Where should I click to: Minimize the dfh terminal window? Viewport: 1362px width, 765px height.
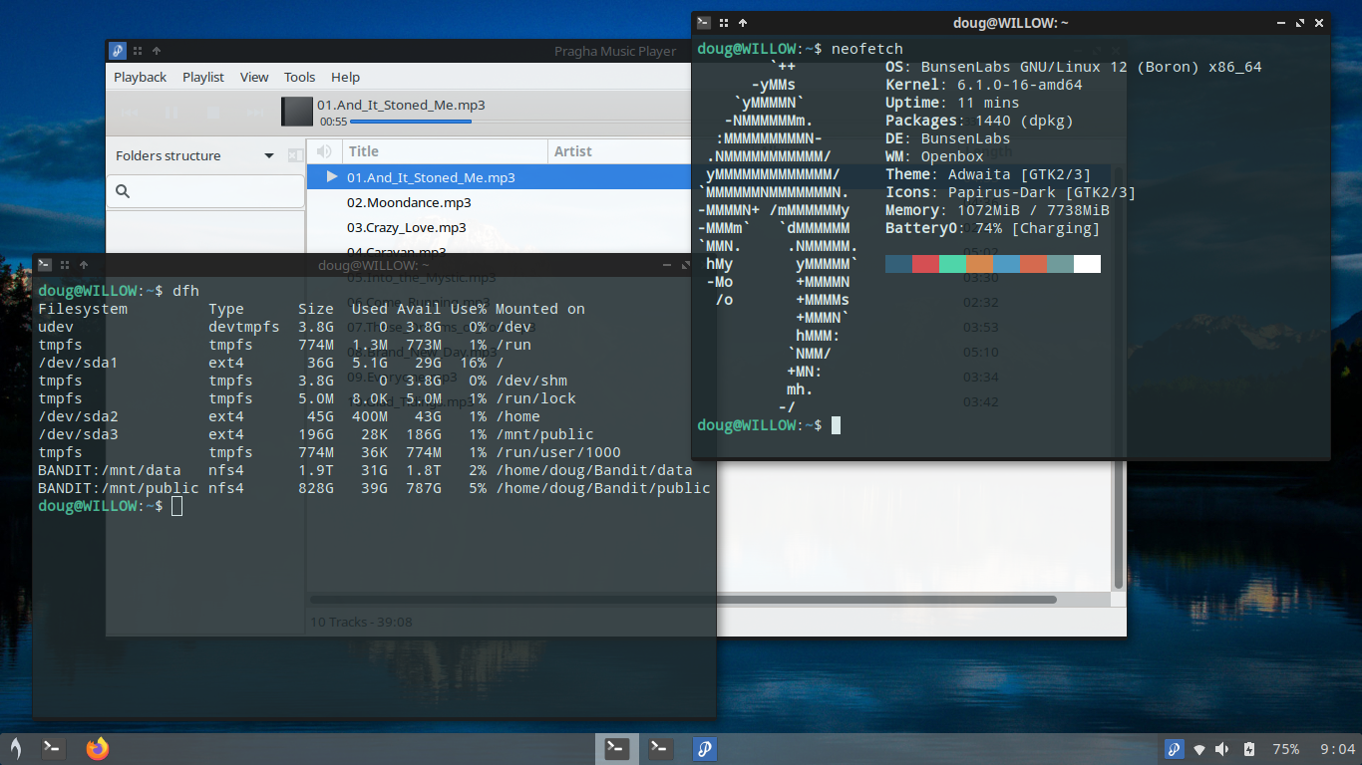click(x=666, y=265)
